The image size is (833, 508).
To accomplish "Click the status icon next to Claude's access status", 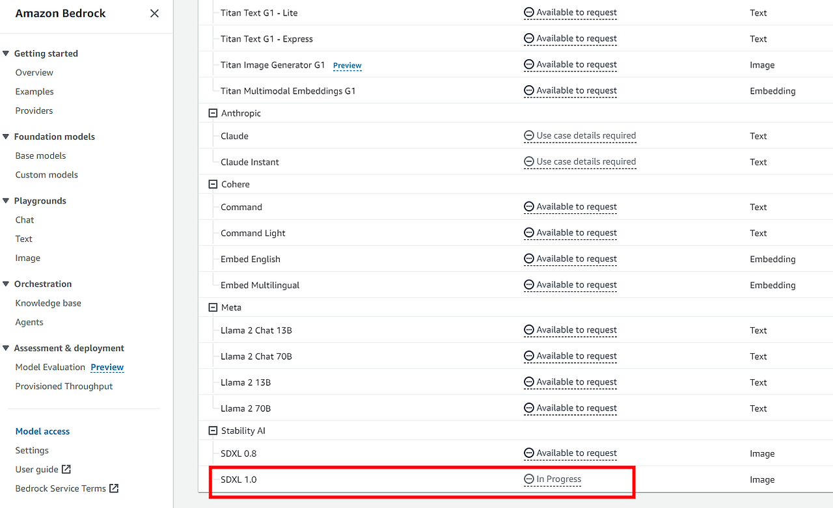I will pos(529,136).
